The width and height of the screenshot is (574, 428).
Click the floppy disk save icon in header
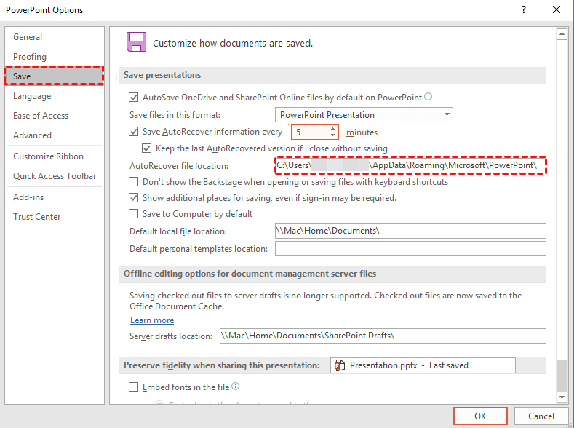(136, 42)
